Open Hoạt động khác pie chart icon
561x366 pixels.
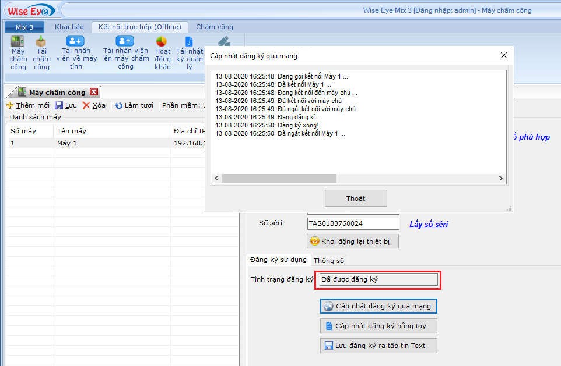point(162,42)
